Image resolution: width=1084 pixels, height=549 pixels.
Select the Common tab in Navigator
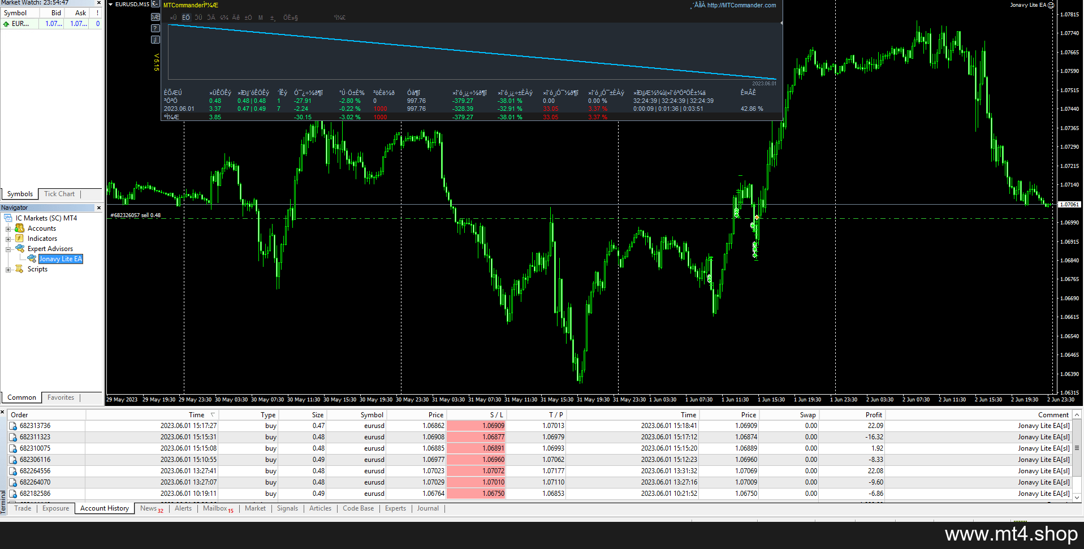coord(21,397)
